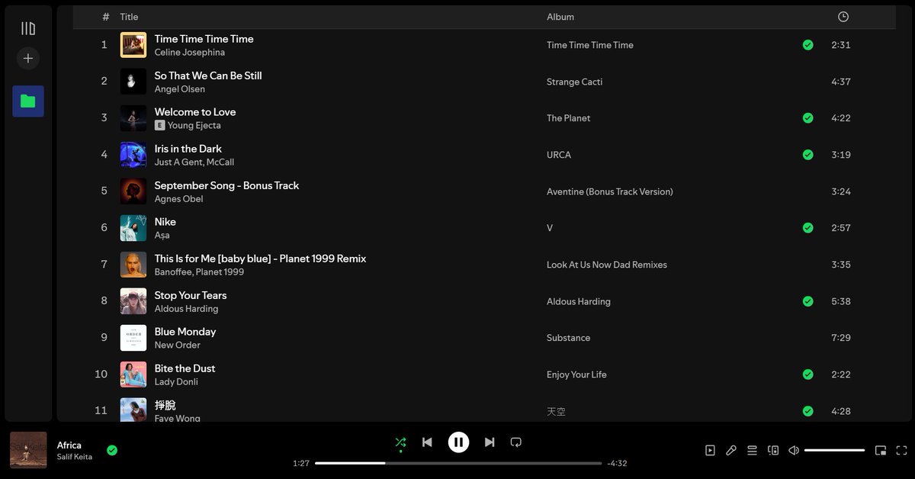
Task: Open album The Planet
Action: coord(569,118)
